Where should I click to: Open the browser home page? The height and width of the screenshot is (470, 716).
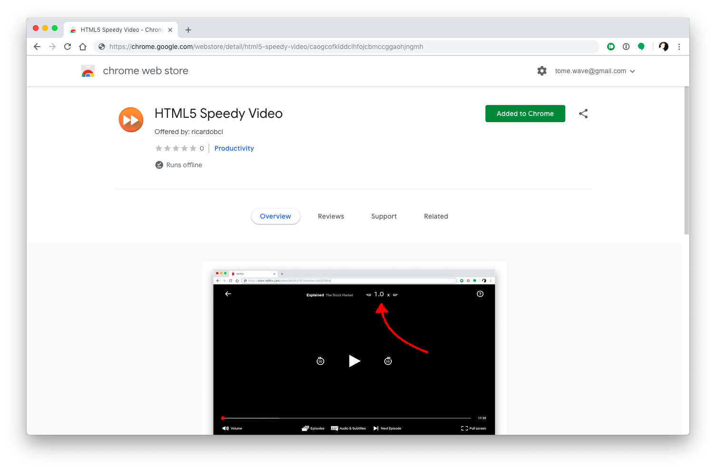click(x=83, y=47)
